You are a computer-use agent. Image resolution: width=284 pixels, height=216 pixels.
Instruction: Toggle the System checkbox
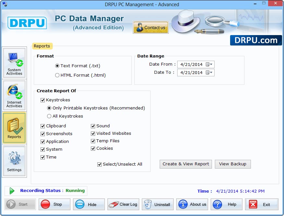43,149
